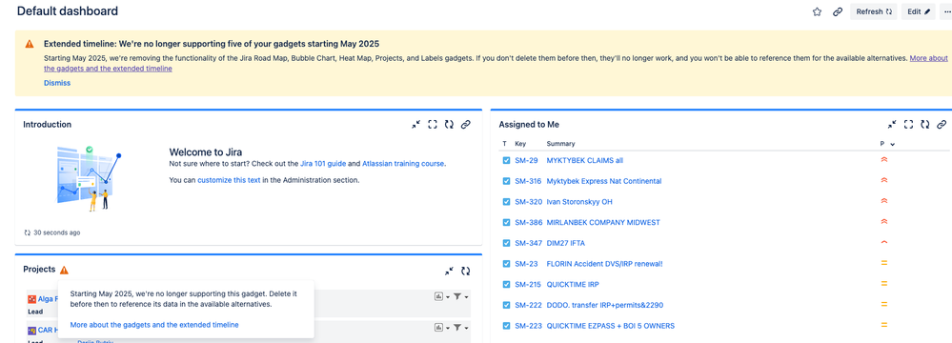The image size is (952, 343).
Task: Click medium priority icon on SM-223 row
Action: coord(884,325)
